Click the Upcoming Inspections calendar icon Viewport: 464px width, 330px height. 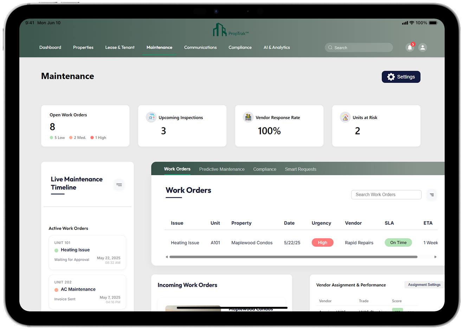(151, 117)
